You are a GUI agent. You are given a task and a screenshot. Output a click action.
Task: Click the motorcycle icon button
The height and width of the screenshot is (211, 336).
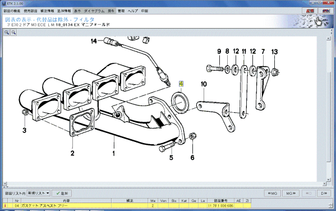(x=326, y=11)
